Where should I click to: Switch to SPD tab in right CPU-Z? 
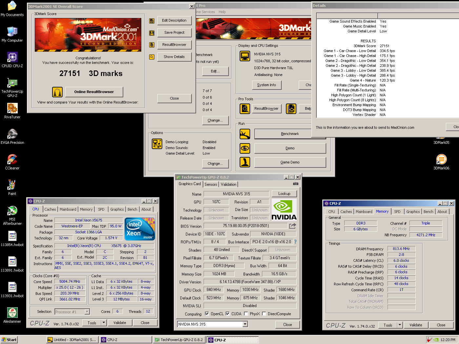click(x=397, y=212)
